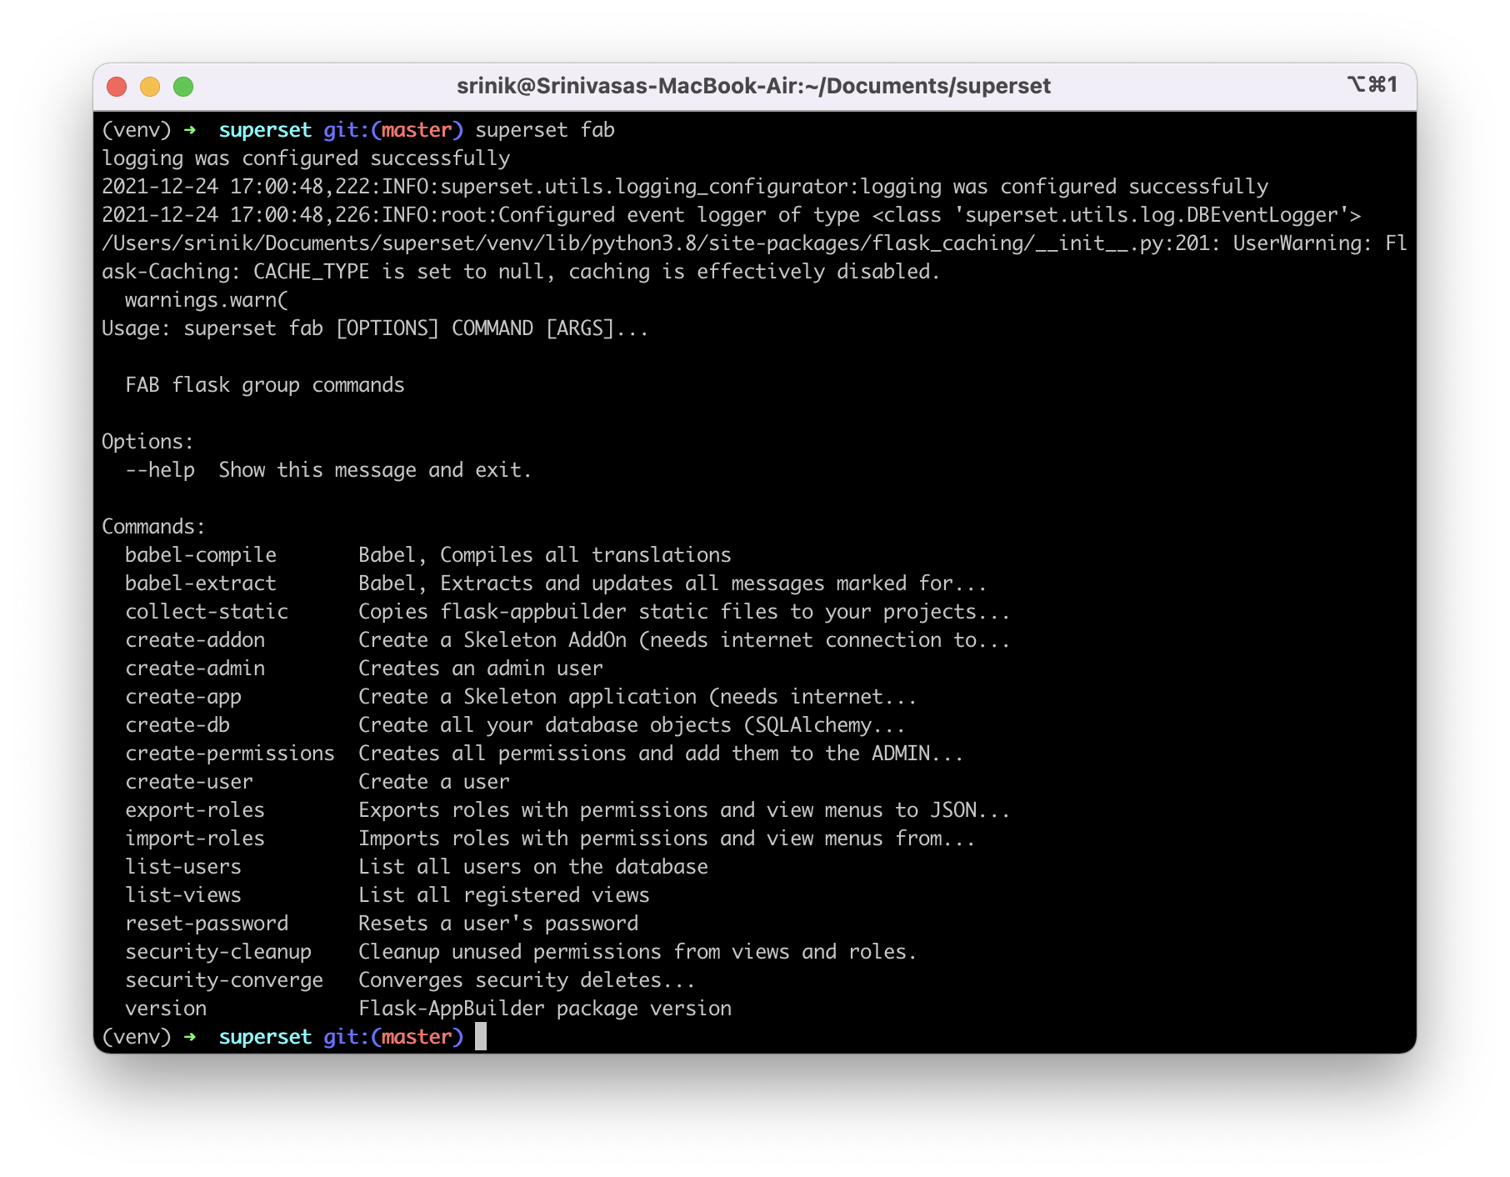Click the 'list-users' command name
The image size is (1510, 1177).
tap(183, 867)
